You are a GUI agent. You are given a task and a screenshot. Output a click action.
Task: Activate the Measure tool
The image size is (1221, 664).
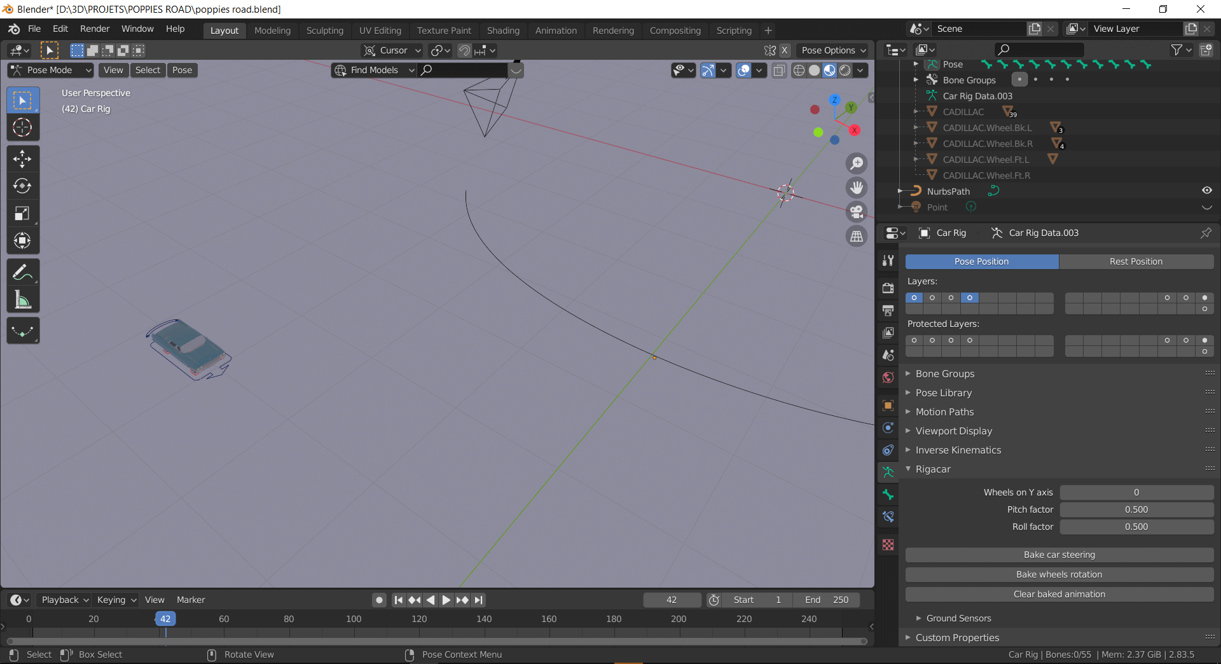pos(23,300)
